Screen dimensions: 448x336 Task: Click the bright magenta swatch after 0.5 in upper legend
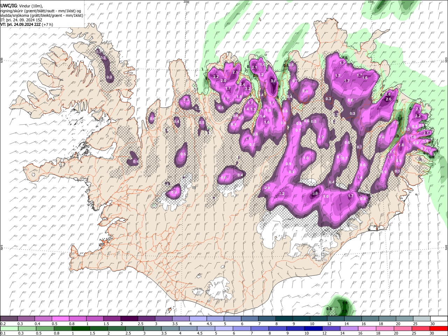click(x=61, y=319)
